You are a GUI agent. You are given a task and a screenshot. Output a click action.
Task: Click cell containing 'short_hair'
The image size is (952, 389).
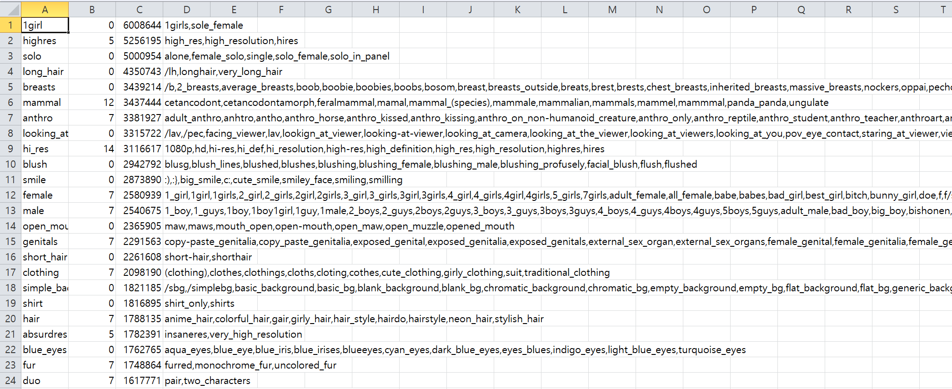[x=45, y=257]
